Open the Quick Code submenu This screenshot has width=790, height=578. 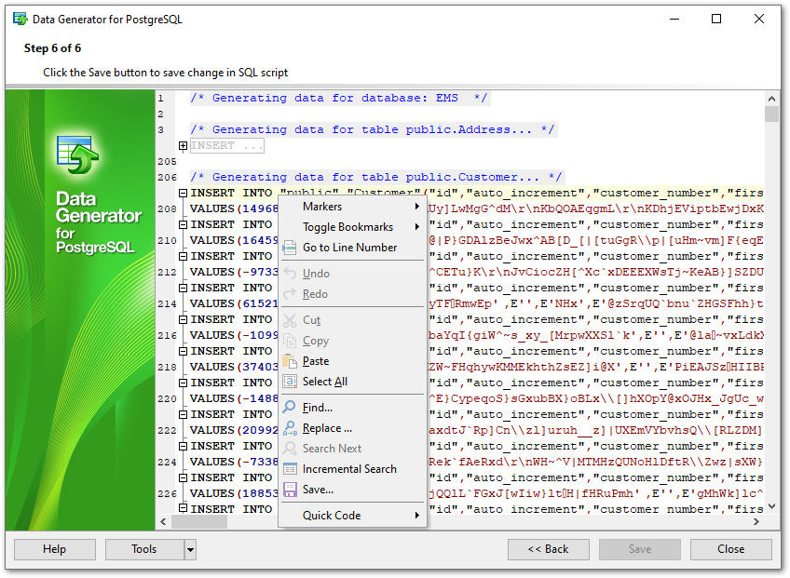tap(353, 516)
